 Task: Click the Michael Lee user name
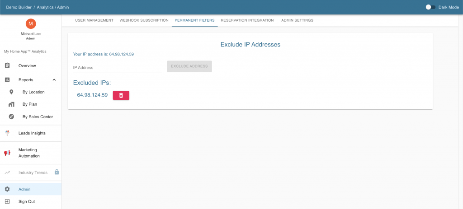click(x=31, y=34)
